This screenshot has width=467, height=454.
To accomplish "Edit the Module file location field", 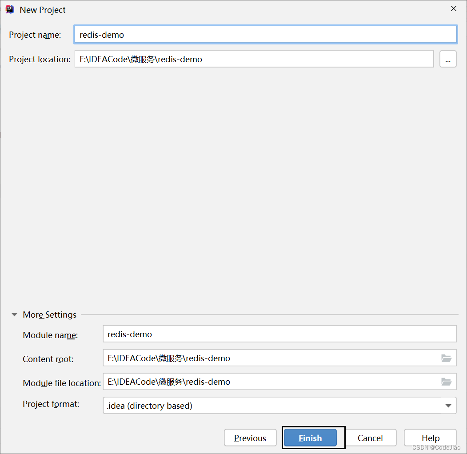I will click(x=279, y=382).
